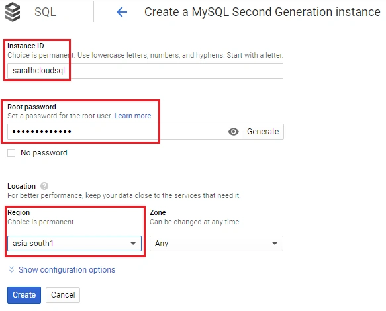Expand Show configuration options
386x311 pixels.
[67, 270]
